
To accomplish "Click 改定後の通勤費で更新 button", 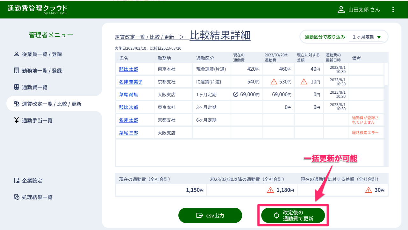I will coord(293,215).
